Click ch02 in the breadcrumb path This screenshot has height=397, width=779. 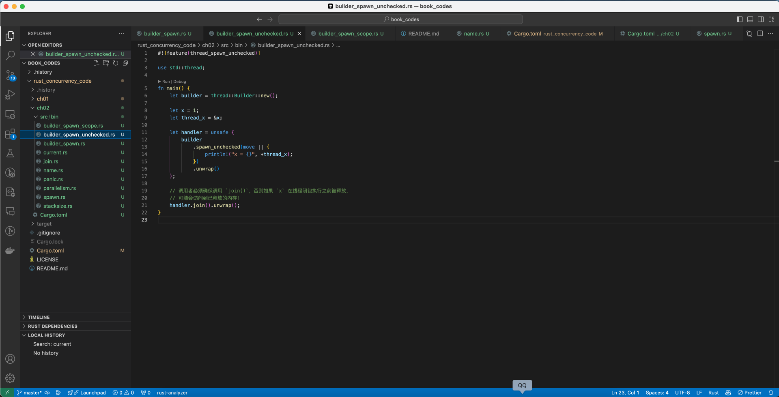[x=208, y=45]
